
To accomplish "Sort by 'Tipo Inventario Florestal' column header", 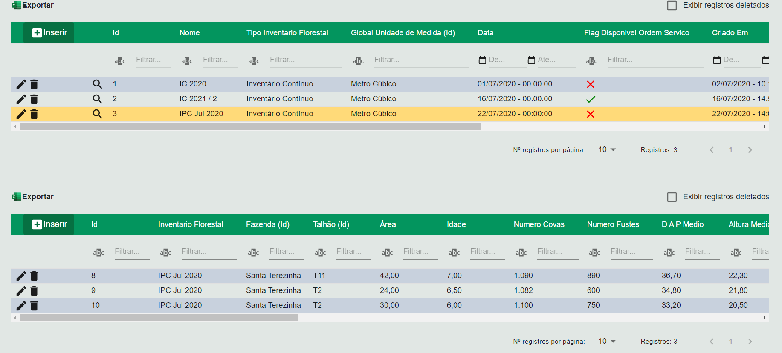I will coord(287,33).
